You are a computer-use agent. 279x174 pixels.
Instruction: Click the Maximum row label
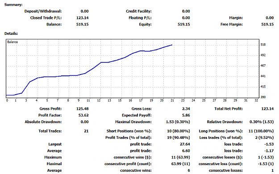[53, 157]
